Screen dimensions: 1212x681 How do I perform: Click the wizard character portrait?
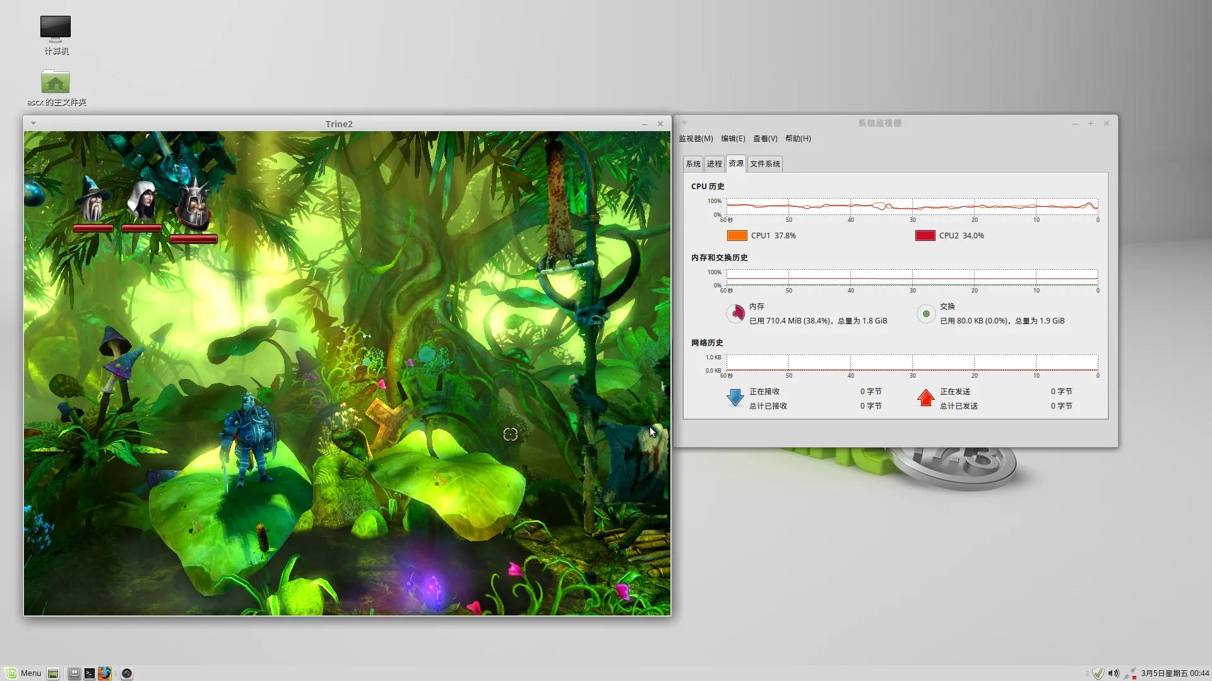point(93,199)
